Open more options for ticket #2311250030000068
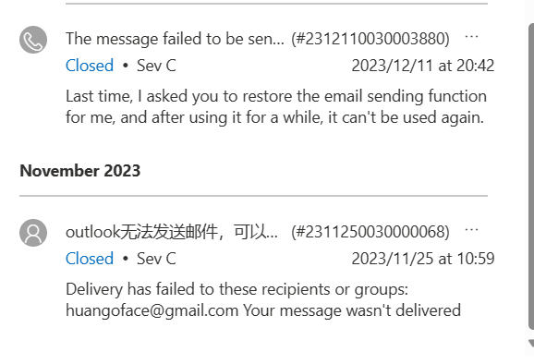 point(471,230)
